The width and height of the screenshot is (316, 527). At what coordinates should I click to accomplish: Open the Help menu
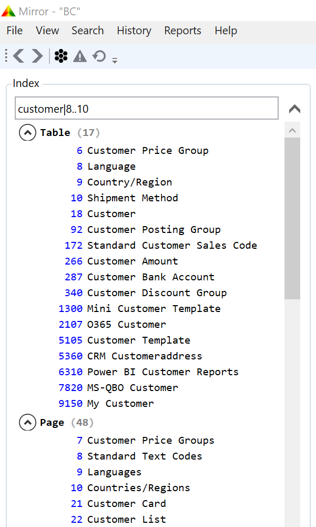point(226,31)
